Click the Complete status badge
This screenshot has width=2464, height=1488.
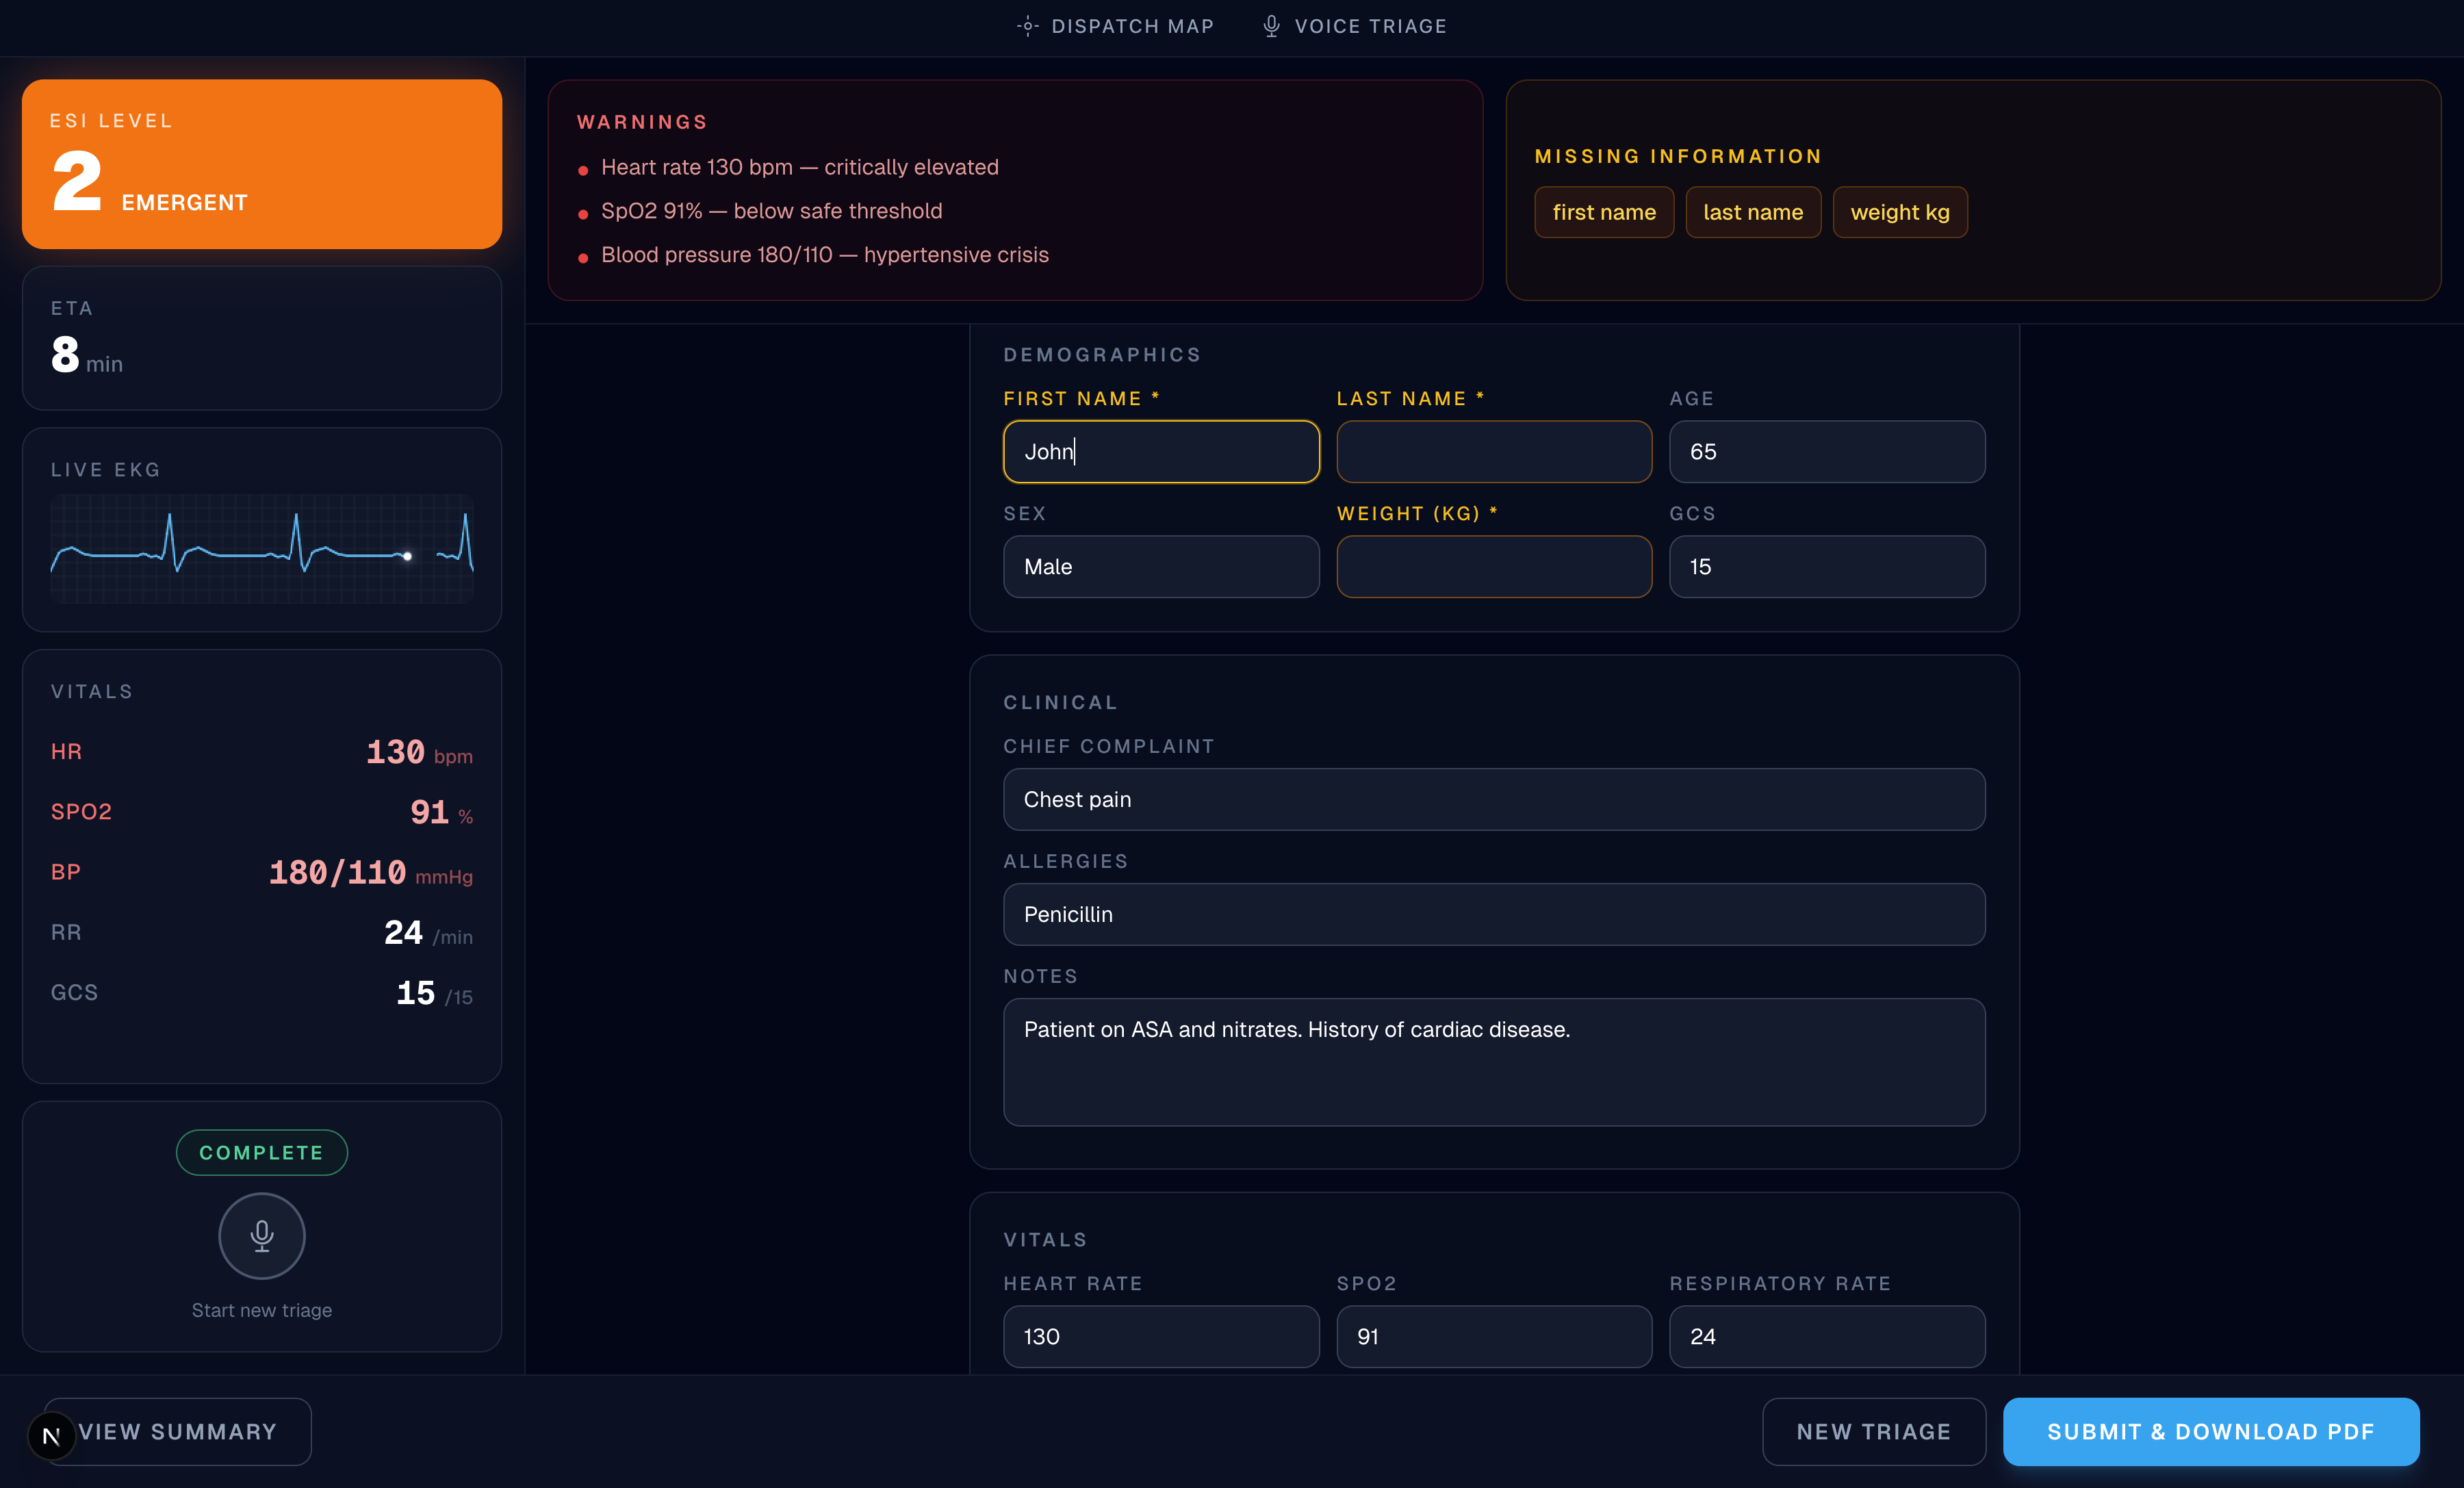(x=261, y=1153)
